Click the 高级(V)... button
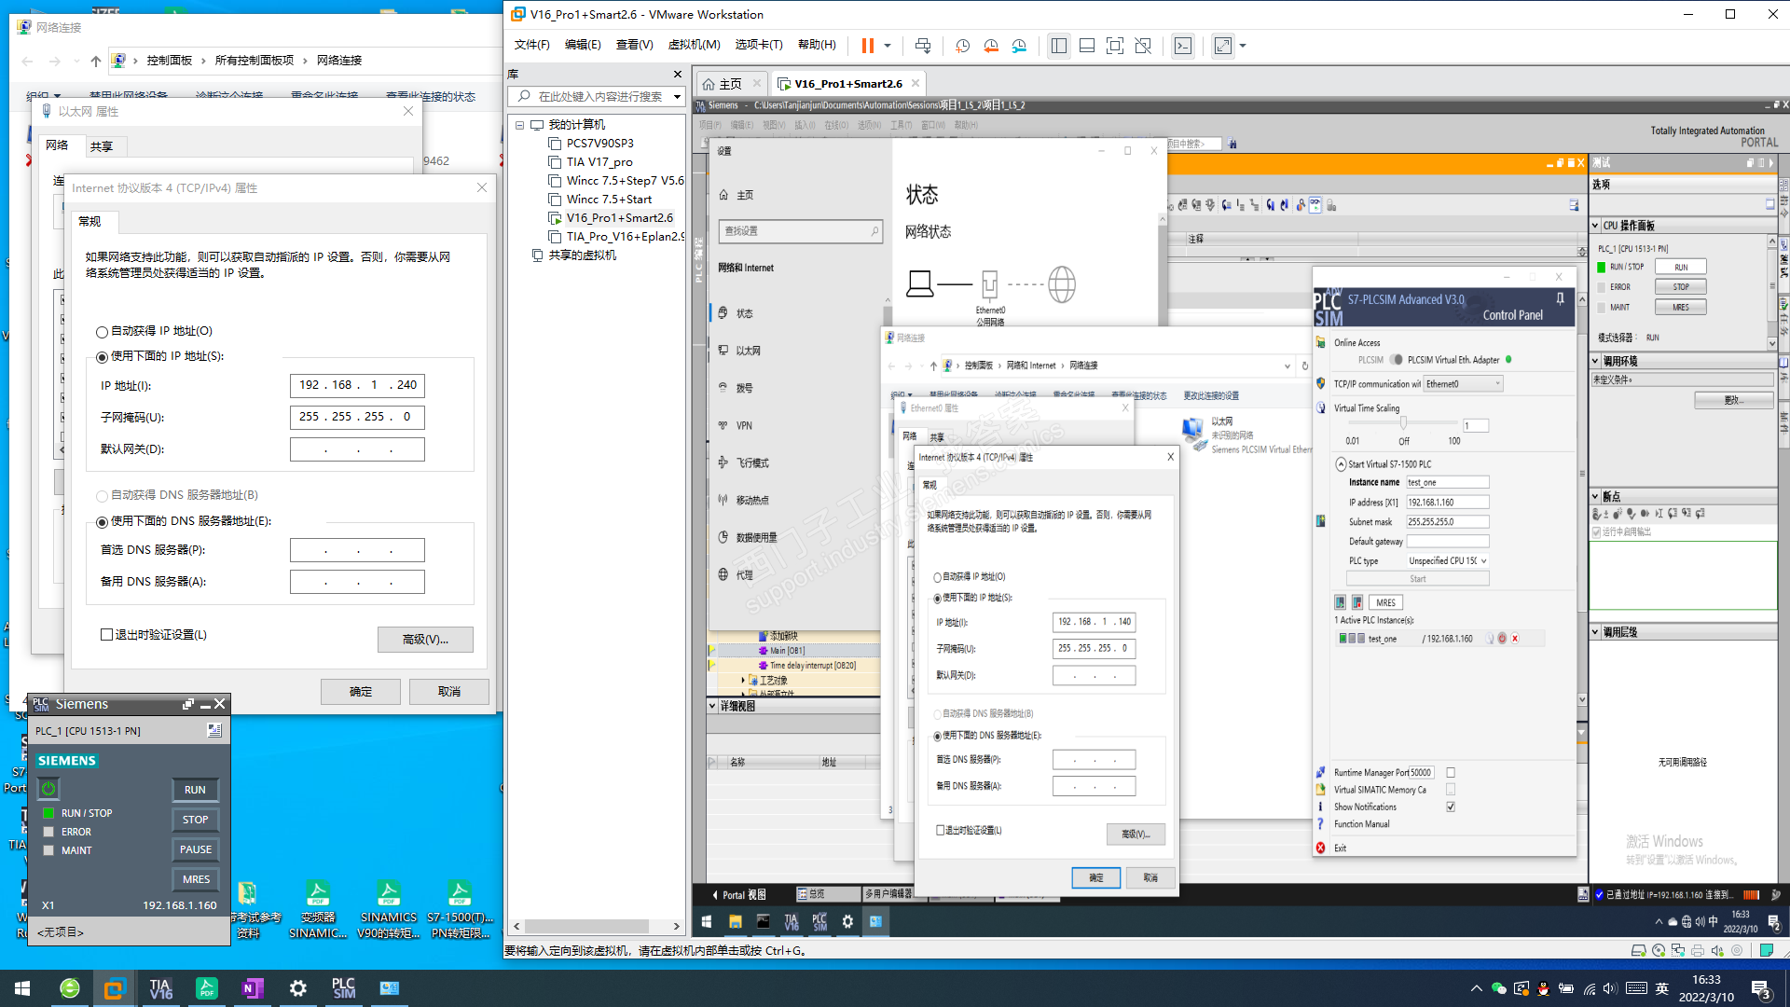 coord(425,640)
